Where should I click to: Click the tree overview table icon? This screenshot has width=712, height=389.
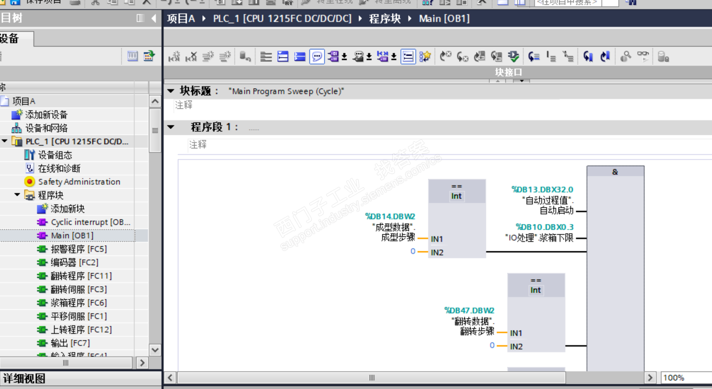pos(132,57)
